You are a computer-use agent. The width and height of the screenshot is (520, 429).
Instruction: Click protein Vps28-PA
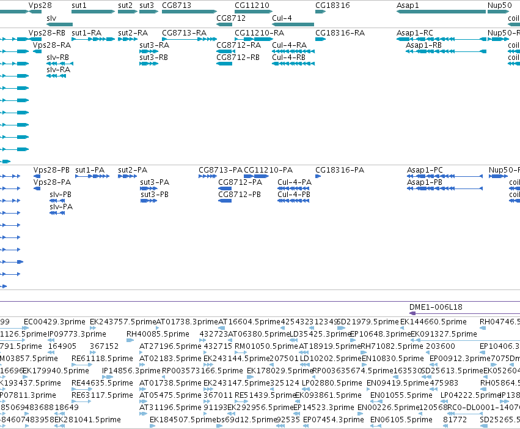tap(52, 182)
